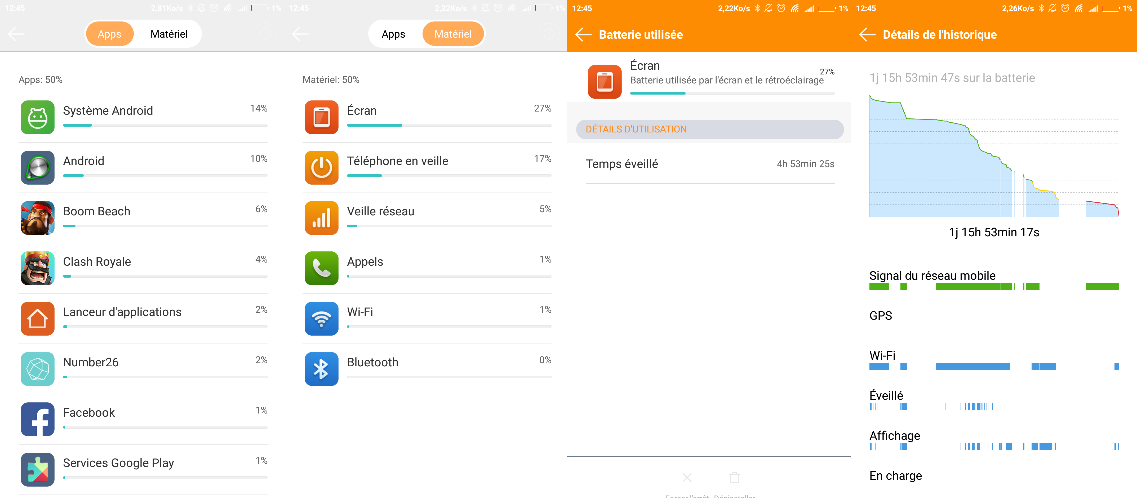This screenshot has width=1137, height=498.
Task: Tap the Appels phone icon
Action: (321, 268)
